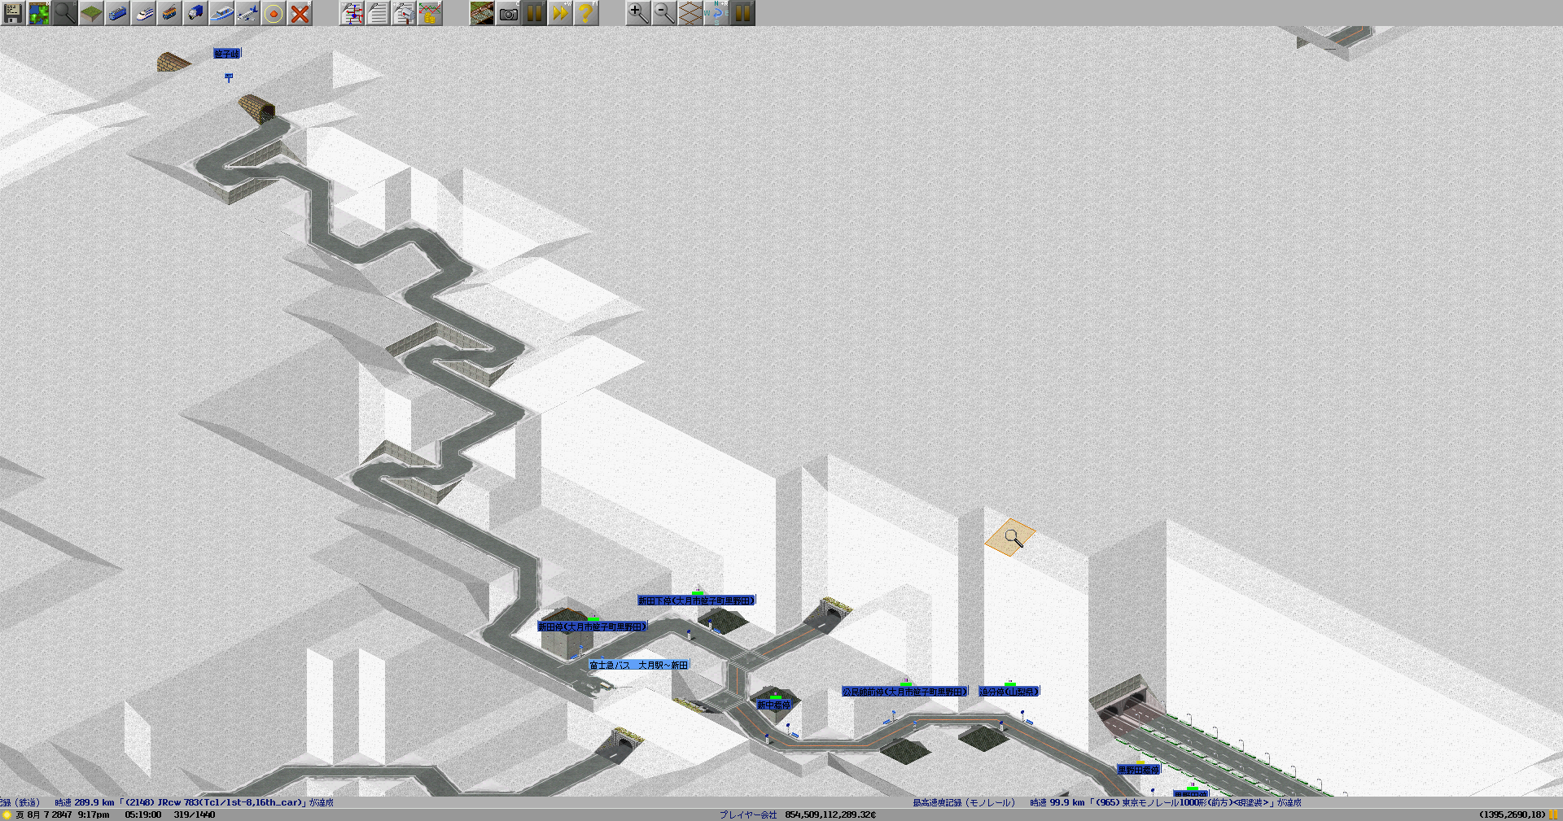
Task: Open the blue train railway tools
Action: [x=117, y=13]
